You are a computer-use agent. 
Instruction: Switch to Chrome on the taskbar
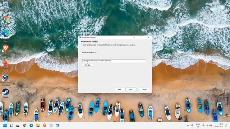pos(25,125)
